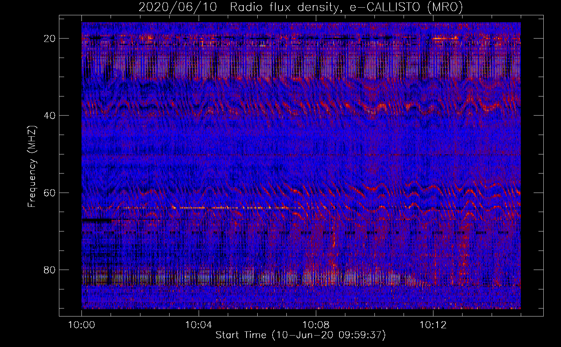Click the '80' frequency tick label
561x347 pixels.
50,270
